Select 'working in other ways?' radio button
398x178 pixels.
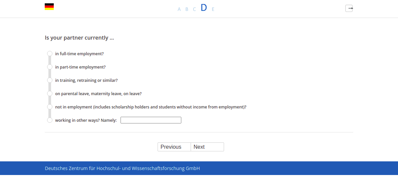[x=50, y=120]
